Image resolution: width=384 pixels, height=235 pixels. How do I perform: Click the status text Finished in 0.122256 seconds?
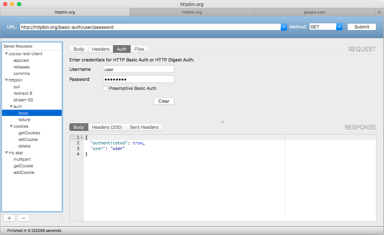pos(34,230)
